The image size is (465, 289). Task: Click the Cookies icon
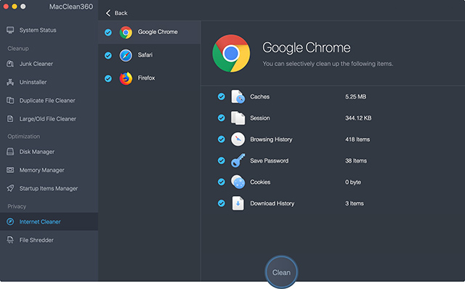238,182
